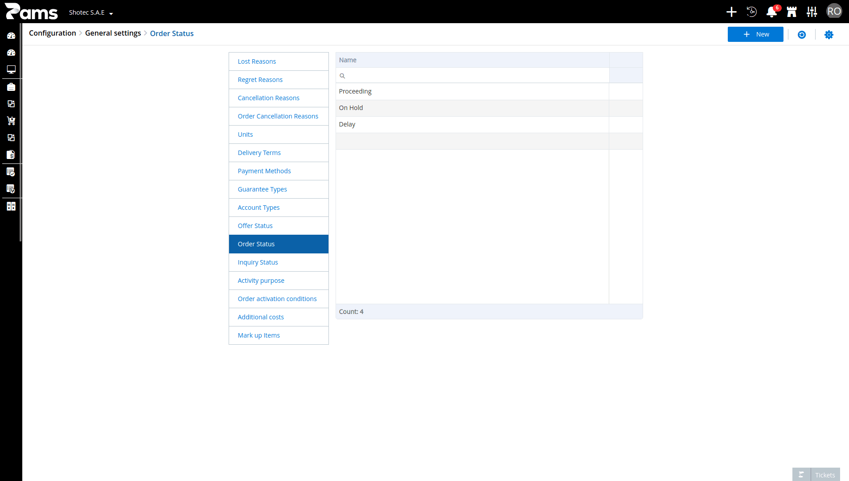Image resolution: width=849 pixels, height=481 pixels.
Task: Open the Shotec S.A.E company dropdown
Action: [91, 12]
